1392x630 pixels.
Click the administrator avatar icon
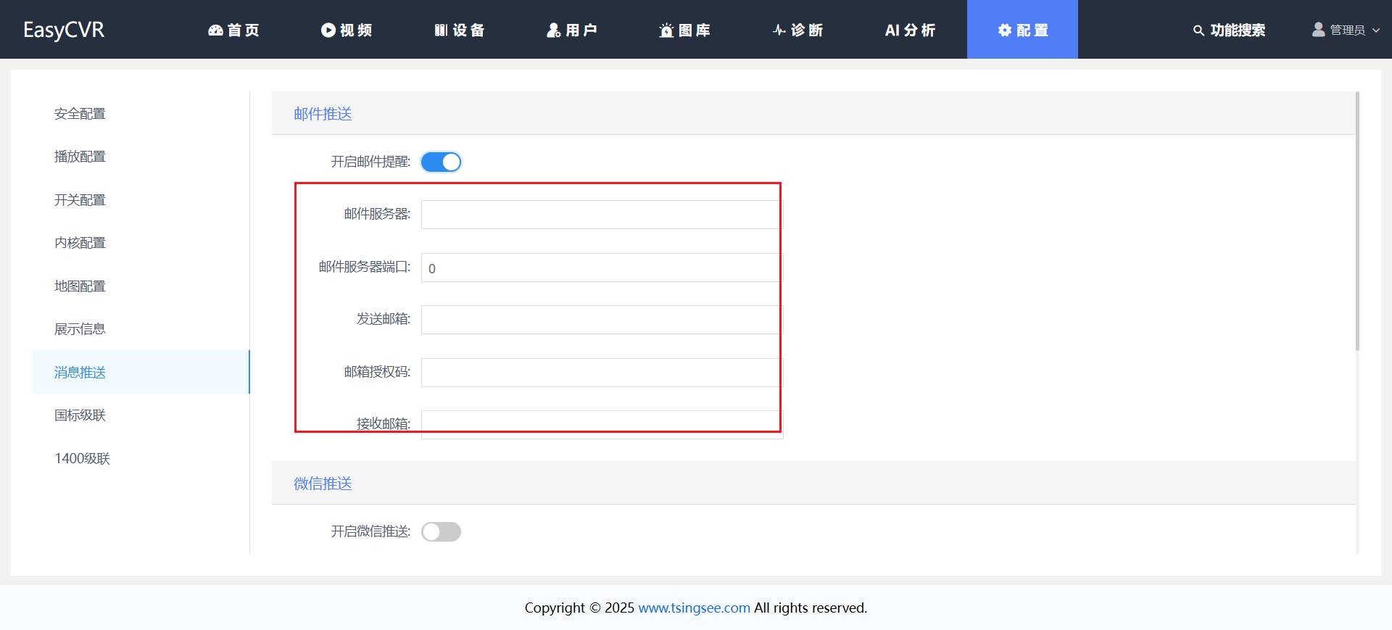tap(1319, 29)
